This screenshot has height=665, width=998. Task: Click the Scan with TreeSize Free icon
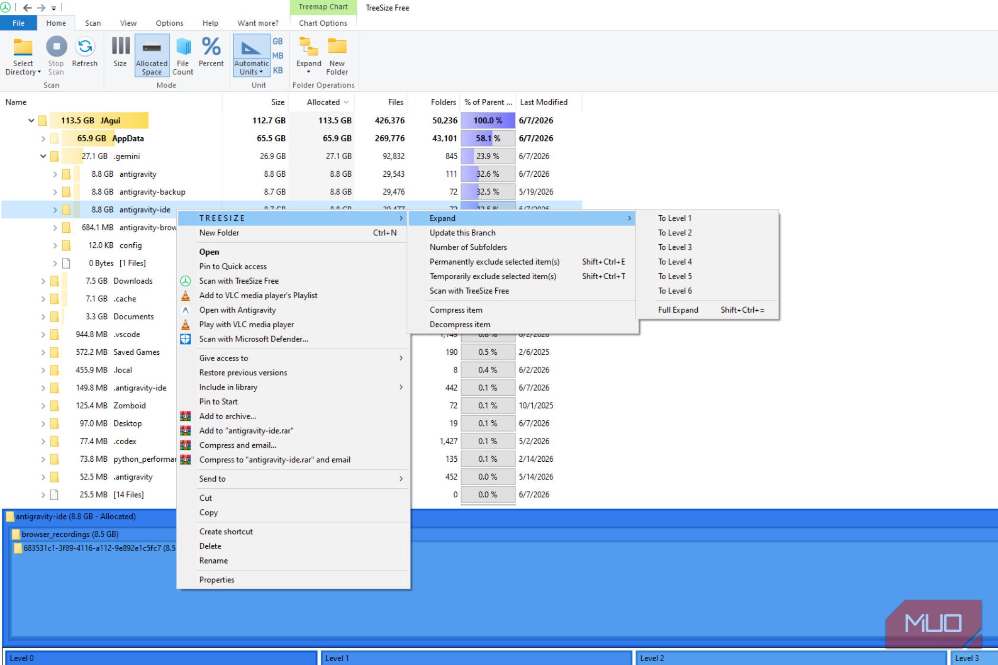click(x=185, y=281)
